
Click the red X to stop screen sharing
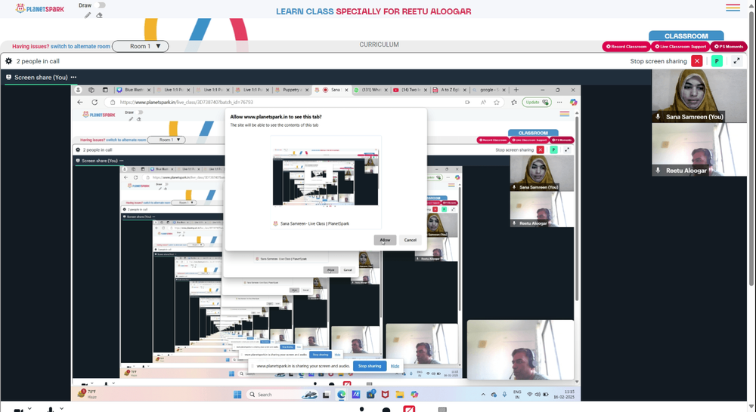(697, 61)
